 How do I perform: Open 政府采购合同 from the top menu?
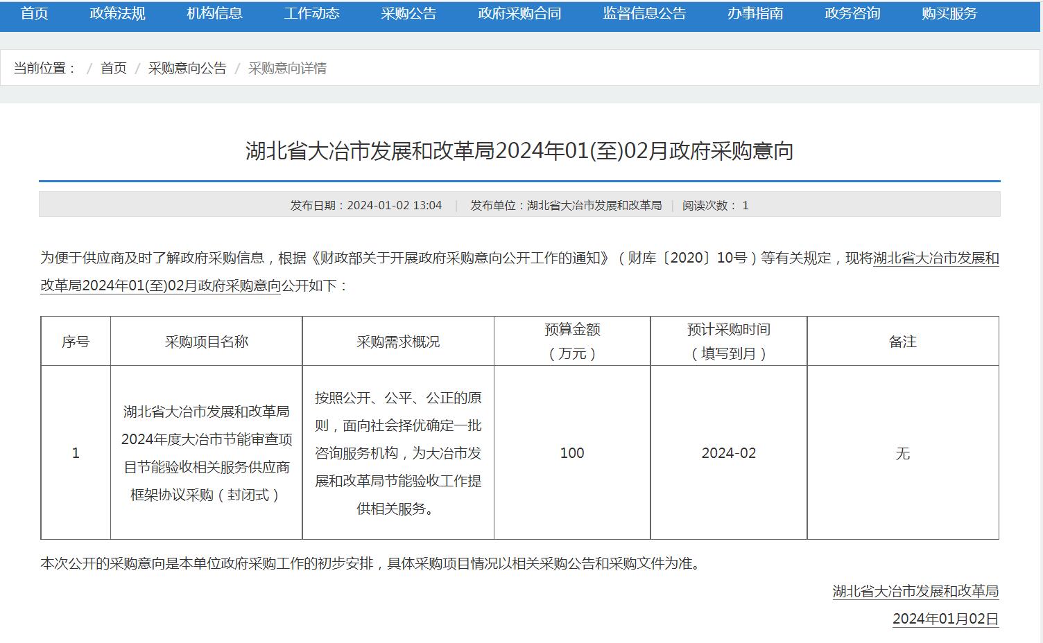click(x=519, y=14)
